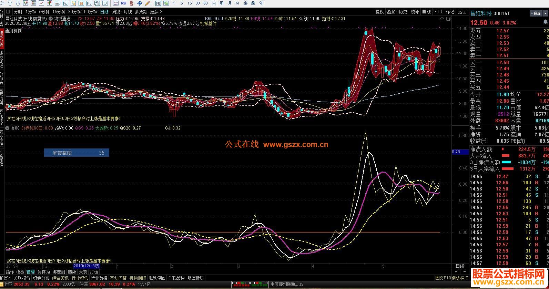Click the 屏幕截图 35 box
The image size is (549, 289).
77,153
